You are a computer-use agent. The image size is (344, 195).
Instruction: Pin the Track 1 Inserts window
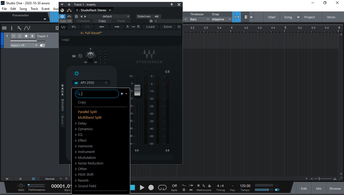[172, 5]
